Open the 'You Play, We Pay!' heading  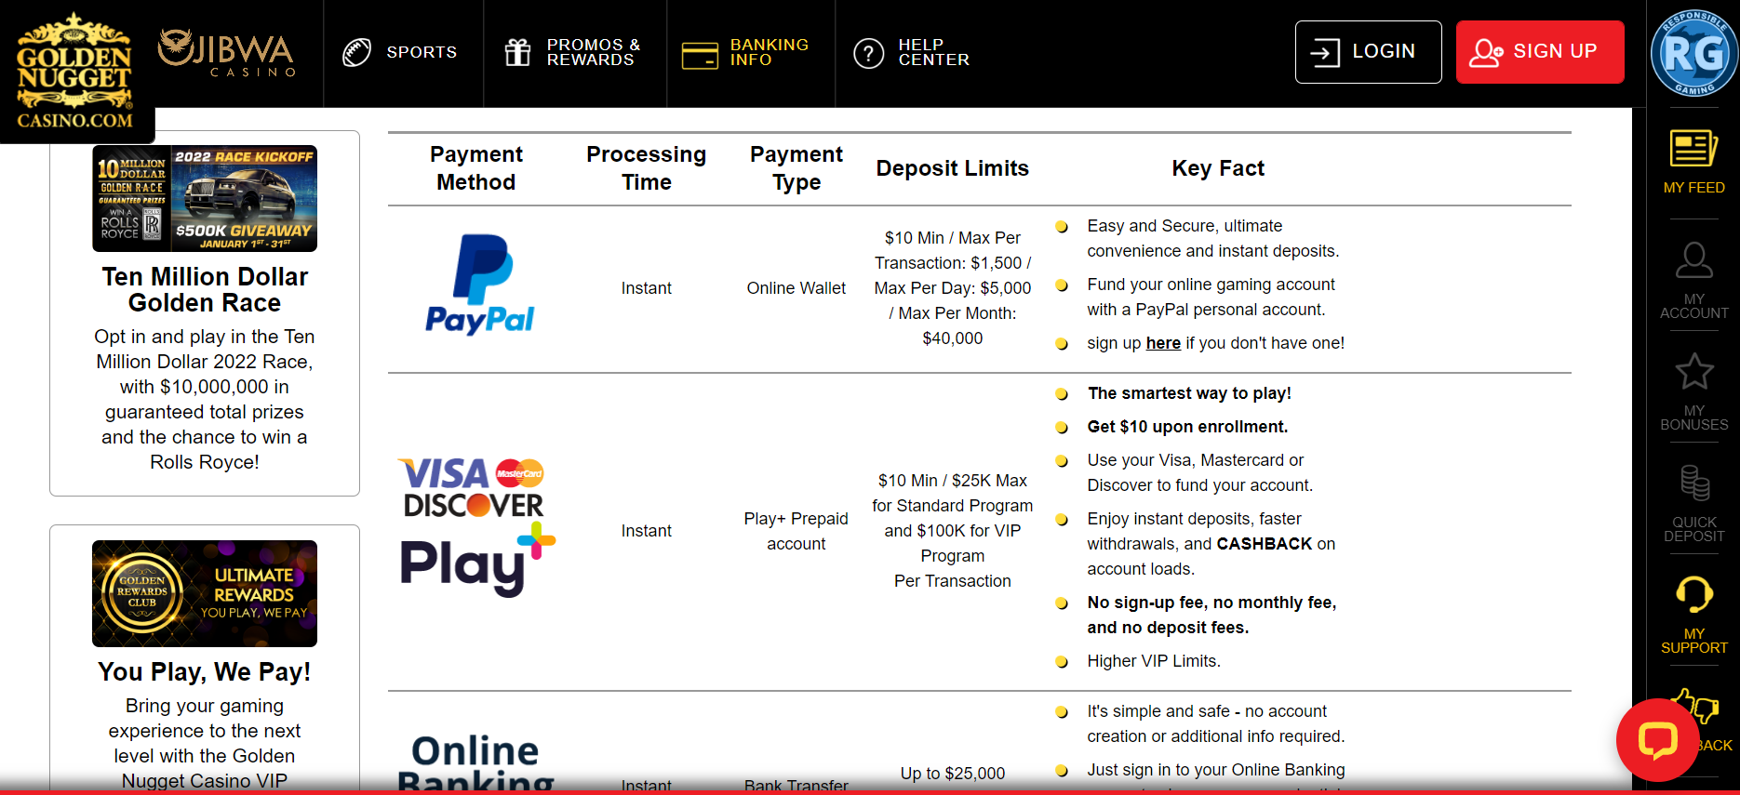[x=205, y=672]
